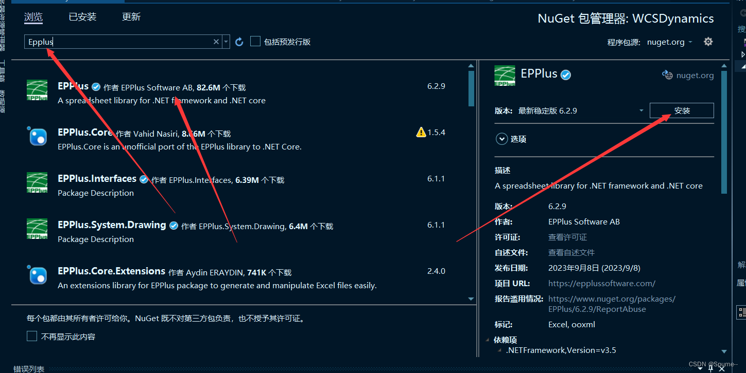The height and width of the screenshot is (373, 746).
Task: Select the EPPlus.Core package title
Action: point(85,133)
